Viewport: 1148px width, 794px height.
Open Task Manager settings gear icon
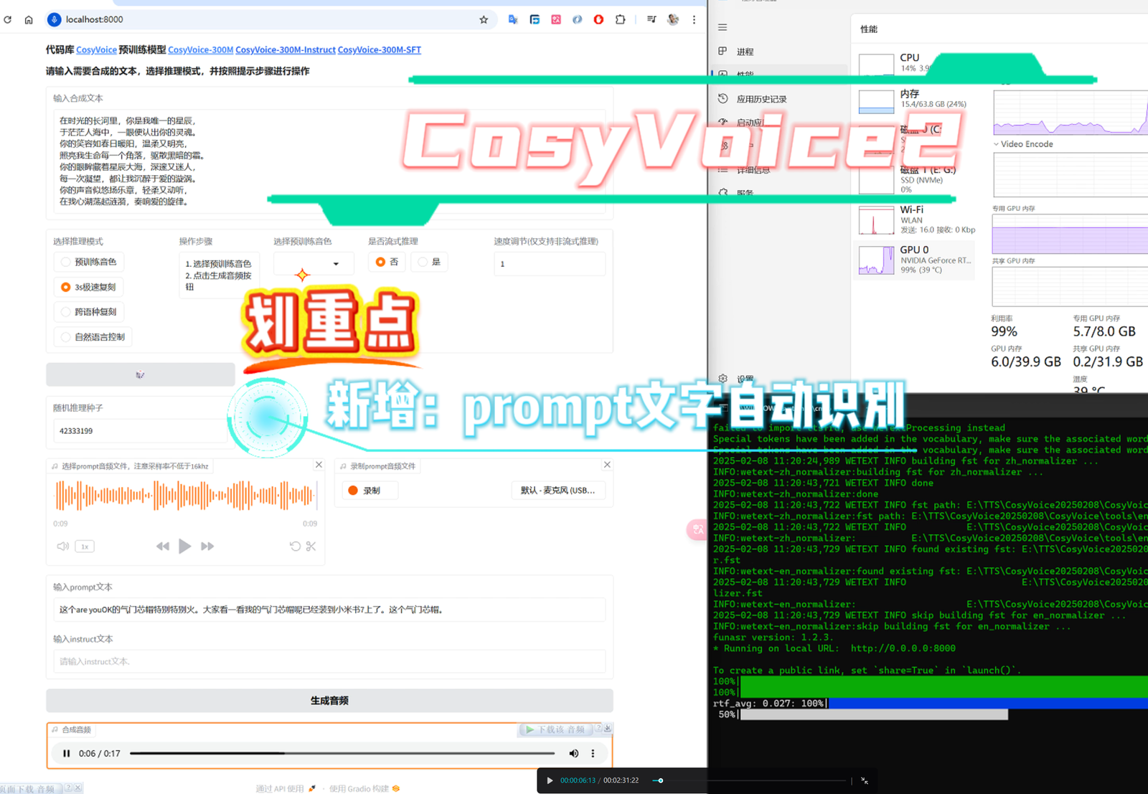(722, 378)
